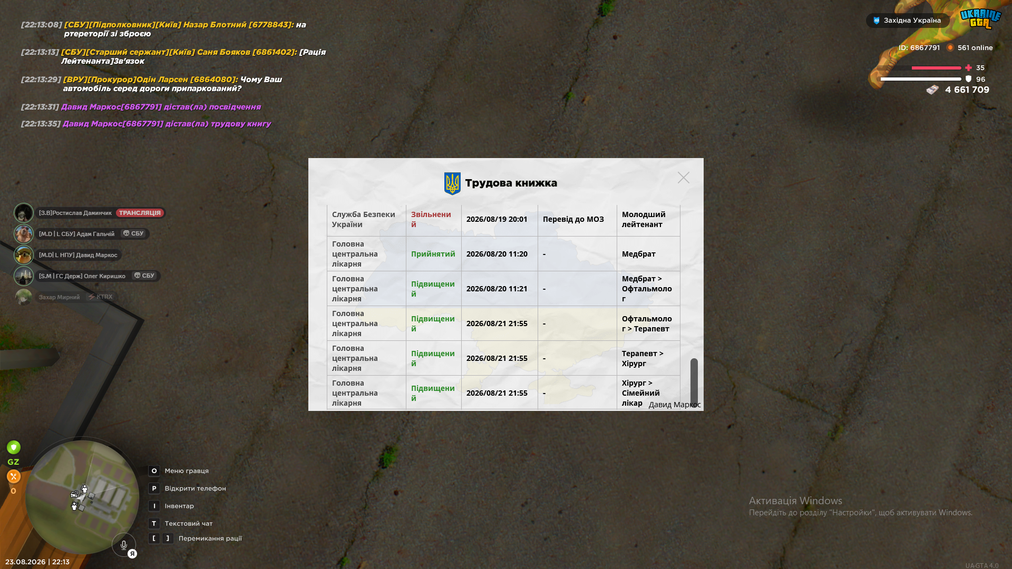Click the СБУ badge next to Олег Киришко
1012x569 pixels.
(144, 276)
